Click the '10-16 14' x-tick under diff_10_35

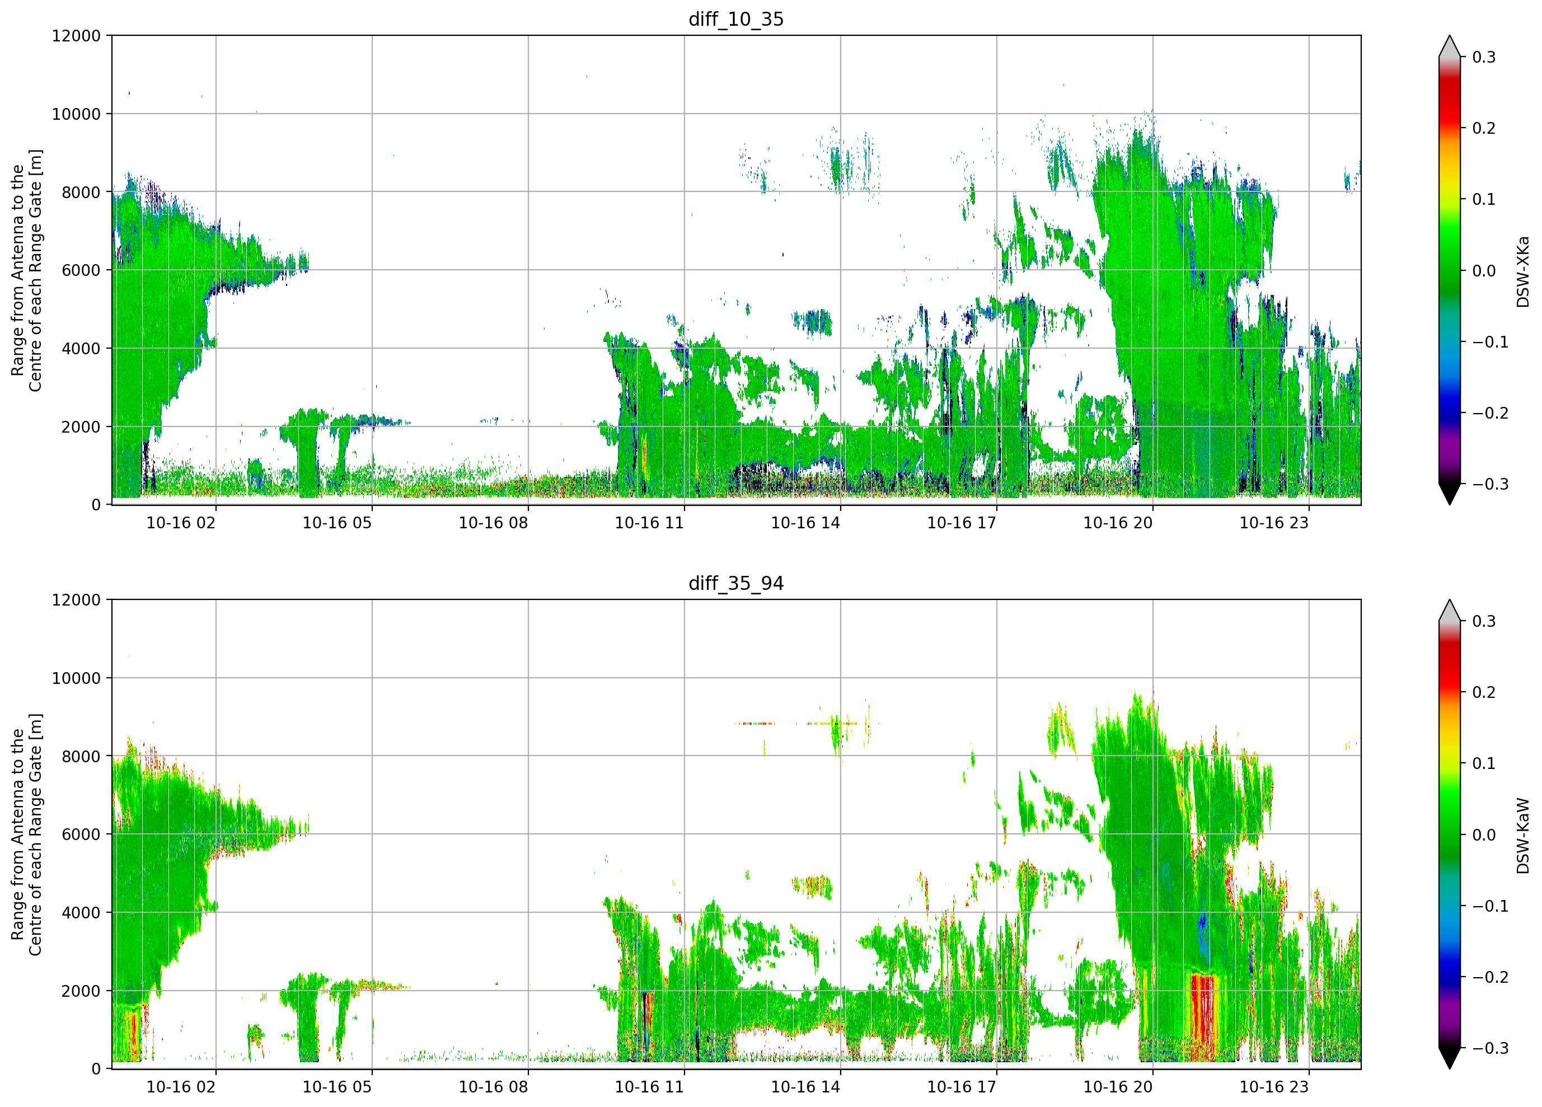pos(805,523)
